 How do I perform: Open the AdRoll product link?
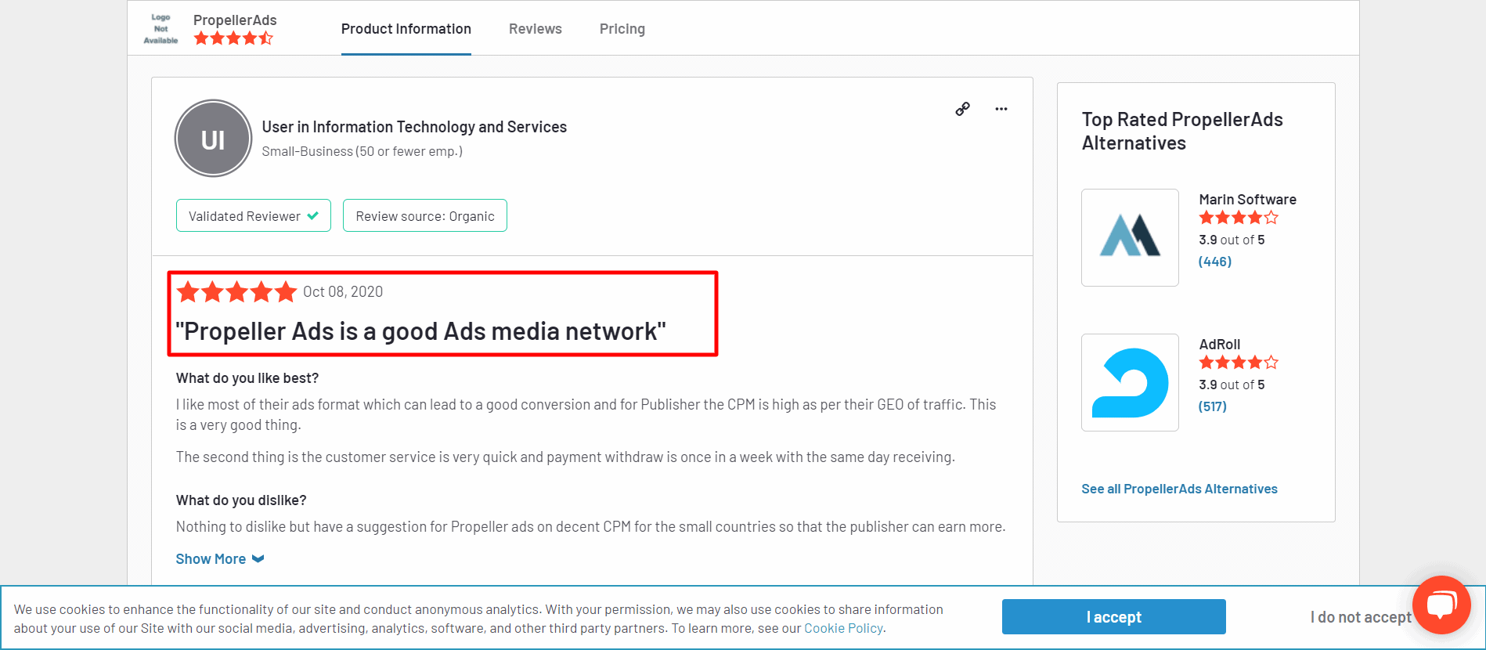pyautogui.click(x=1220, y=345)
